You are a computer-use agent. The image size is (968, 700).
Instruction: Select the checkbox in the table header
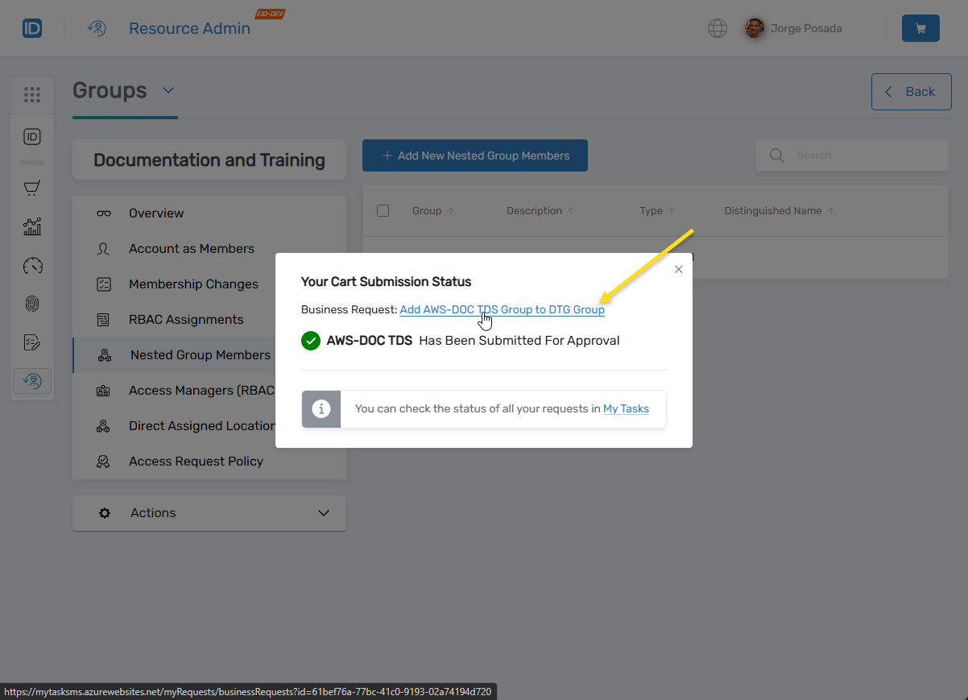coord(383,210)
